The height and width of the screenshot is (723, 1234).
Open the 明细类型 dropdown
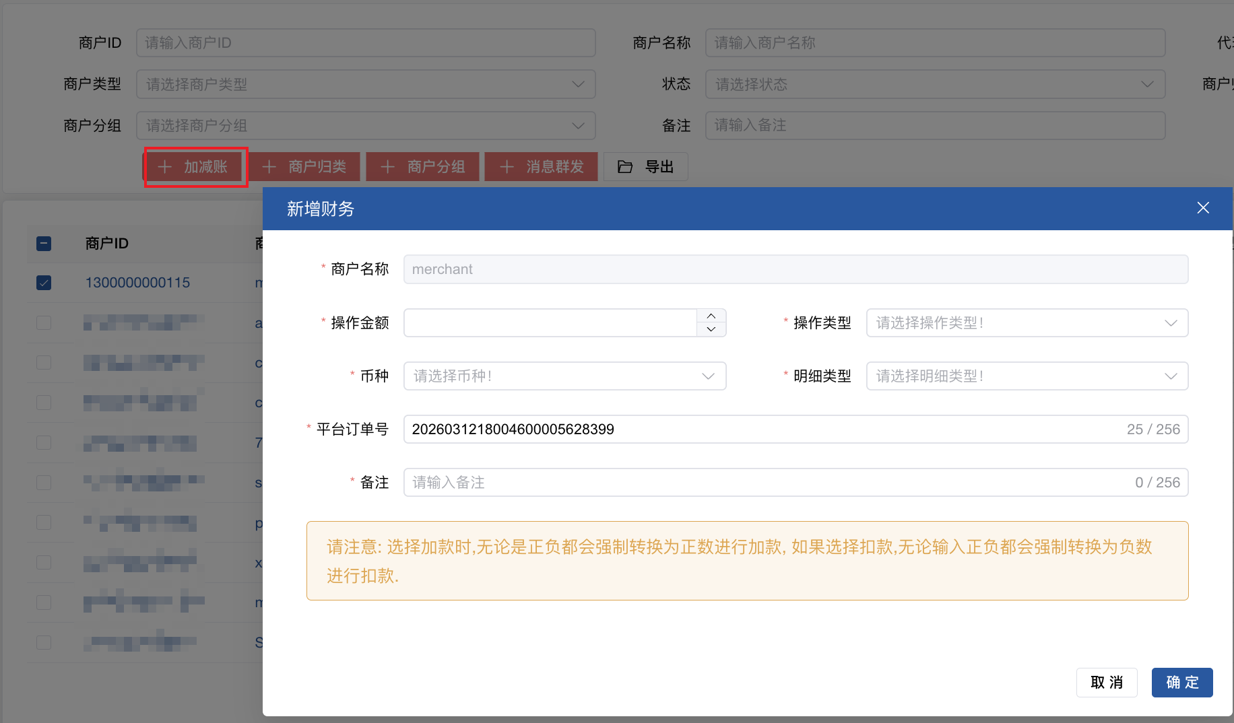[1027, 376]
